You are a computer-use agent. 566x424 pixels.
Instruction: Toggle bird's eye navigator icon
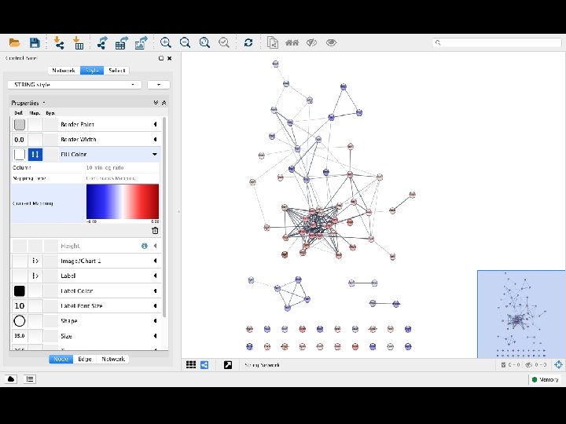558,365
